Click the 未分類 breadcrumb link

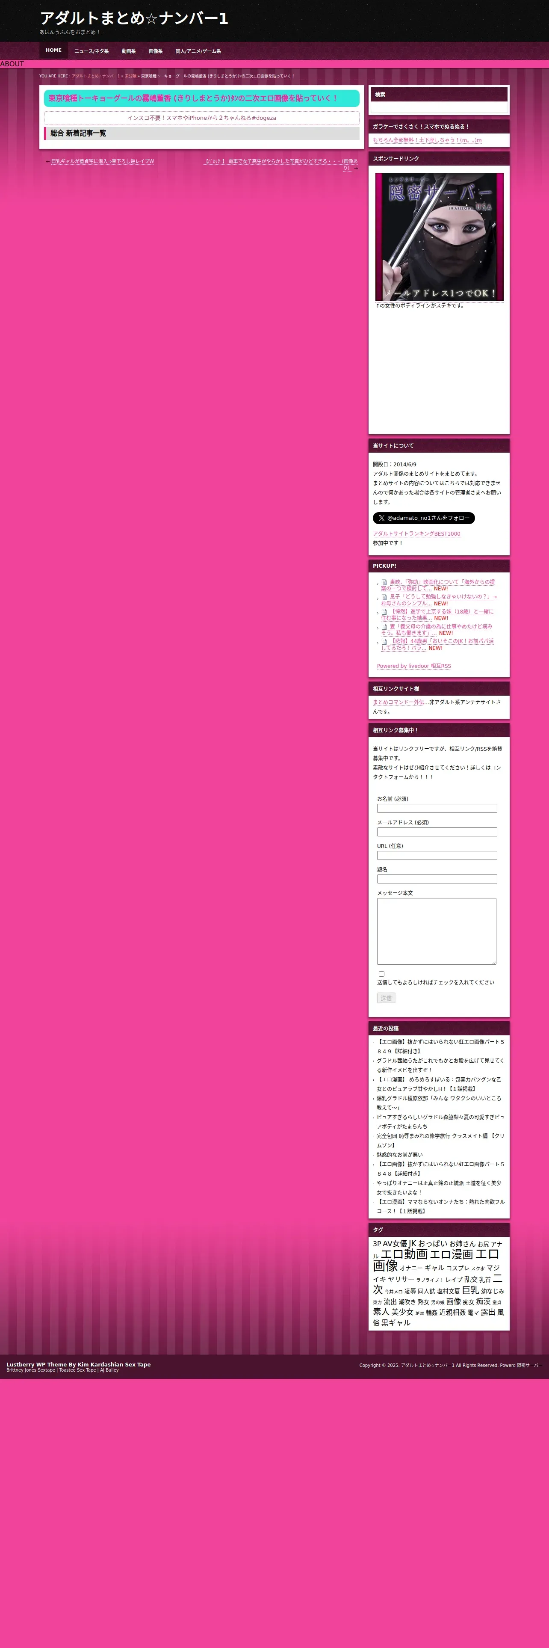(x=130, y=76)
